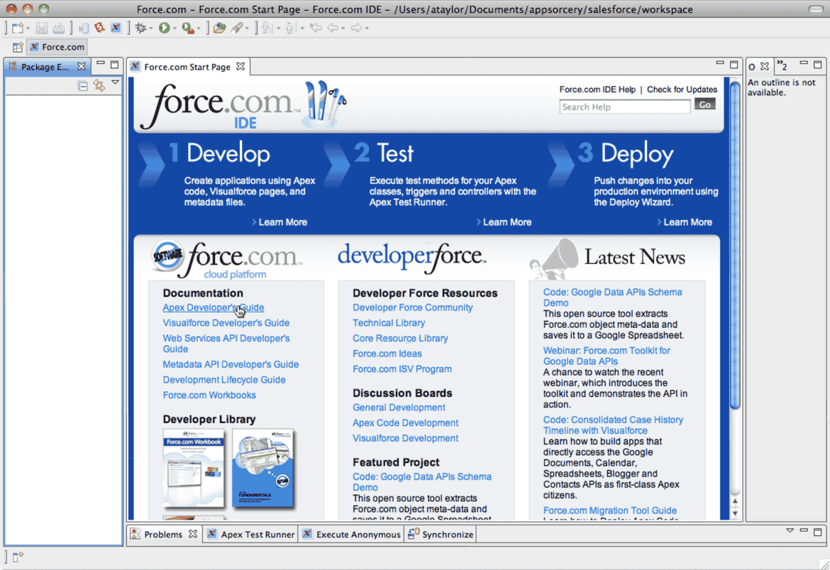This screenshot has height=570, width=830.
Task: Select the Force.com perspective button
Action: (x=57, y=47)
